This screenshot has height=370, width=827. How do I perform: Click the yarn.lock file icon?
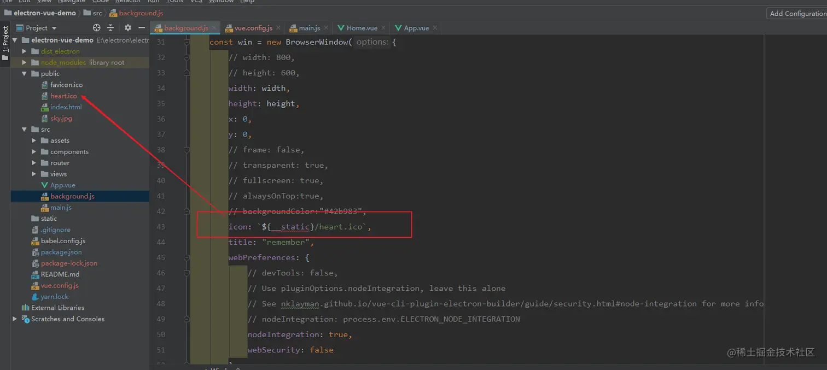click(x=36, y=297)
